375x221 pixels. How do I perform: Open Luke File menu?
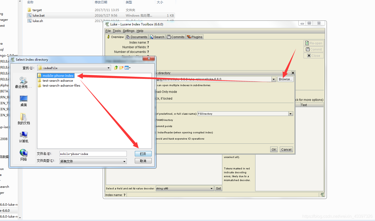point(108,31)
